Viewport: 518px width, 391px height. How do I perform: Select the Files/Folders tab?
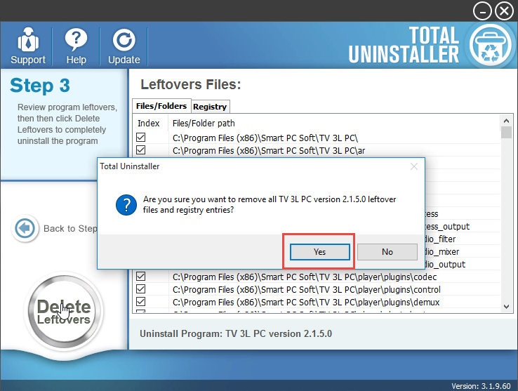161,106
